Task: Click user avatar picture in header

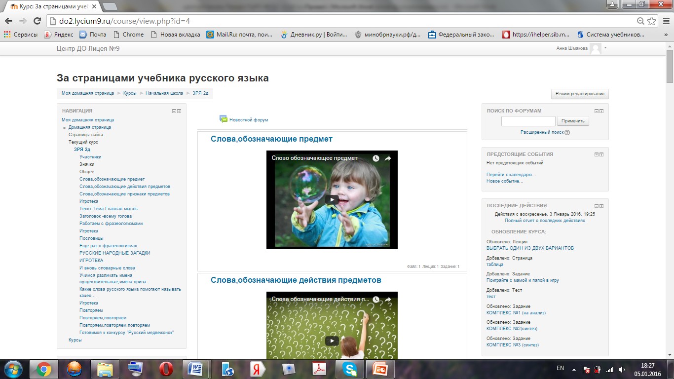Action: 596,48
